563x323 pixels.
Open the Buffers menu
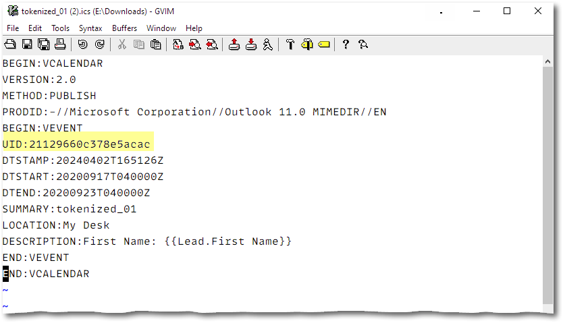(x=125, y=28)
